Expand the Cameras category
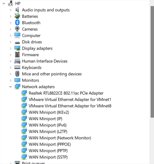The image size is (154, 164). pos(11,29)
